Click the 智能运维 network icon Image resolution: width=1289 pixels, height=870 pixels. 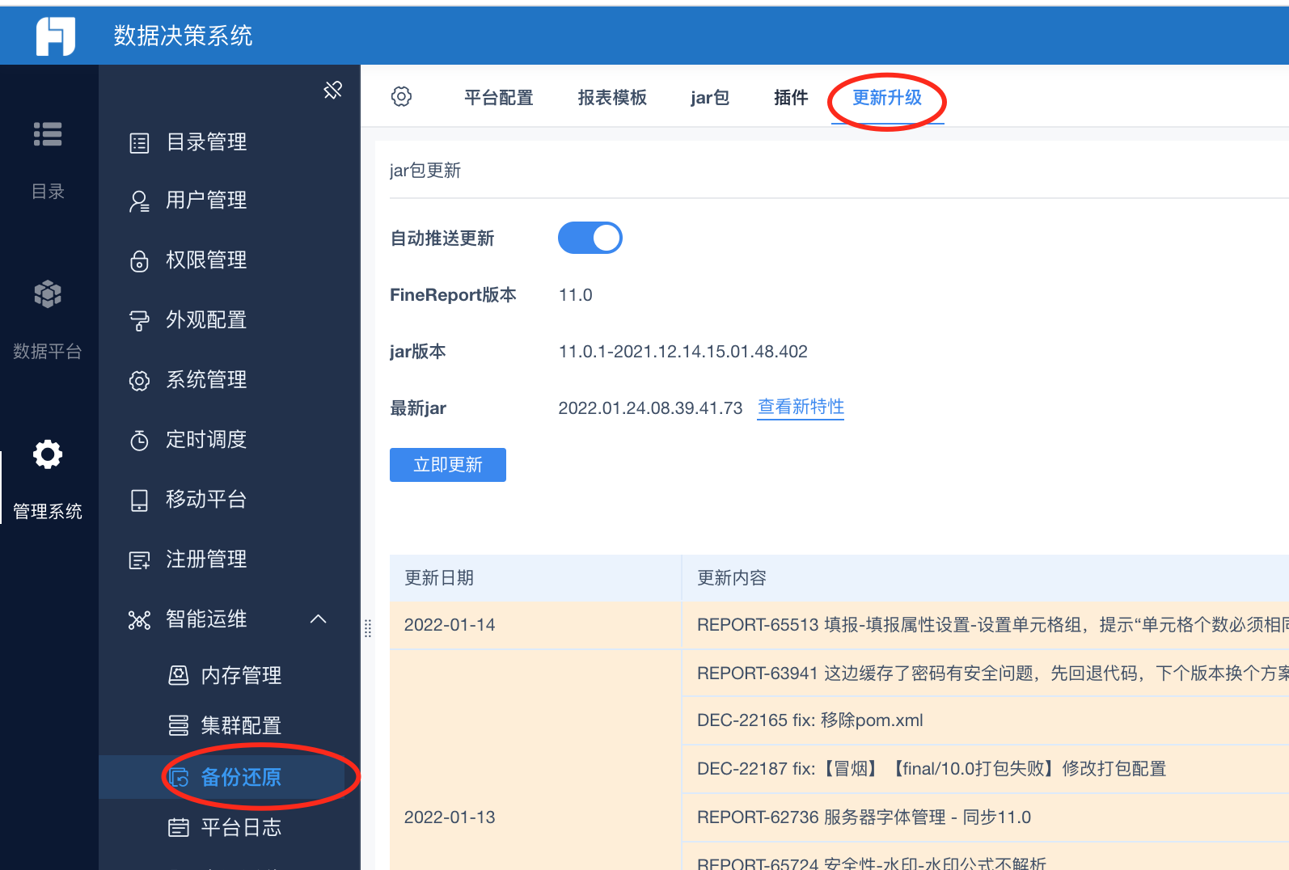coord(139,620)
